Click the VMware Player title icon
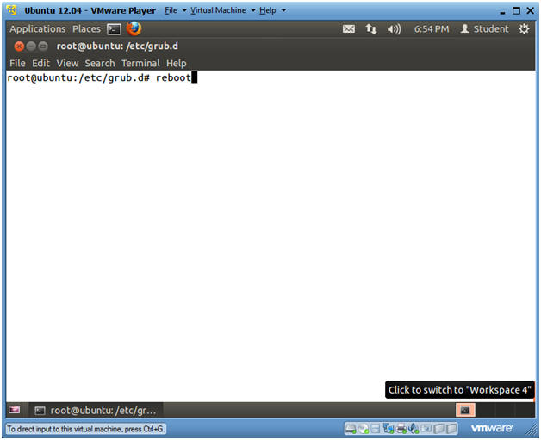This screenshot has height=440, width=541. [12, 10]
